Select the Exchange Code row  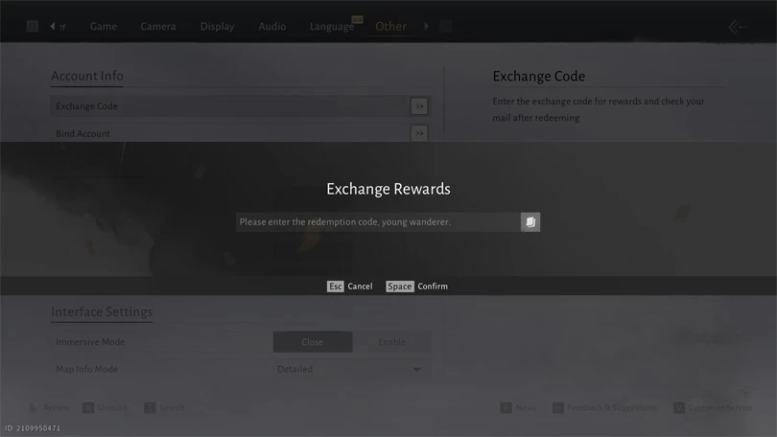pos(241,106)
